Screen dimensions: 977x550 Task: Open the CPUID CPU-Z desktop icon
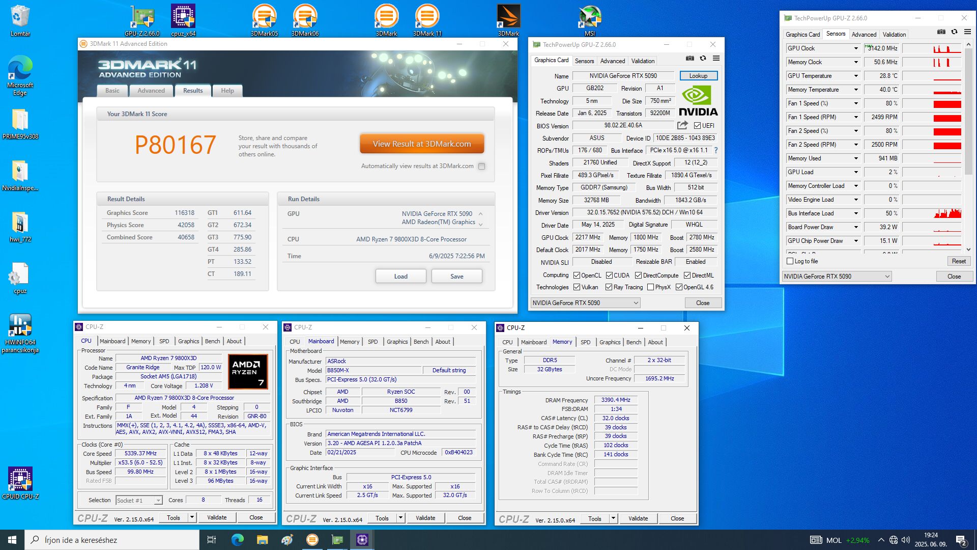coord(20,483)
